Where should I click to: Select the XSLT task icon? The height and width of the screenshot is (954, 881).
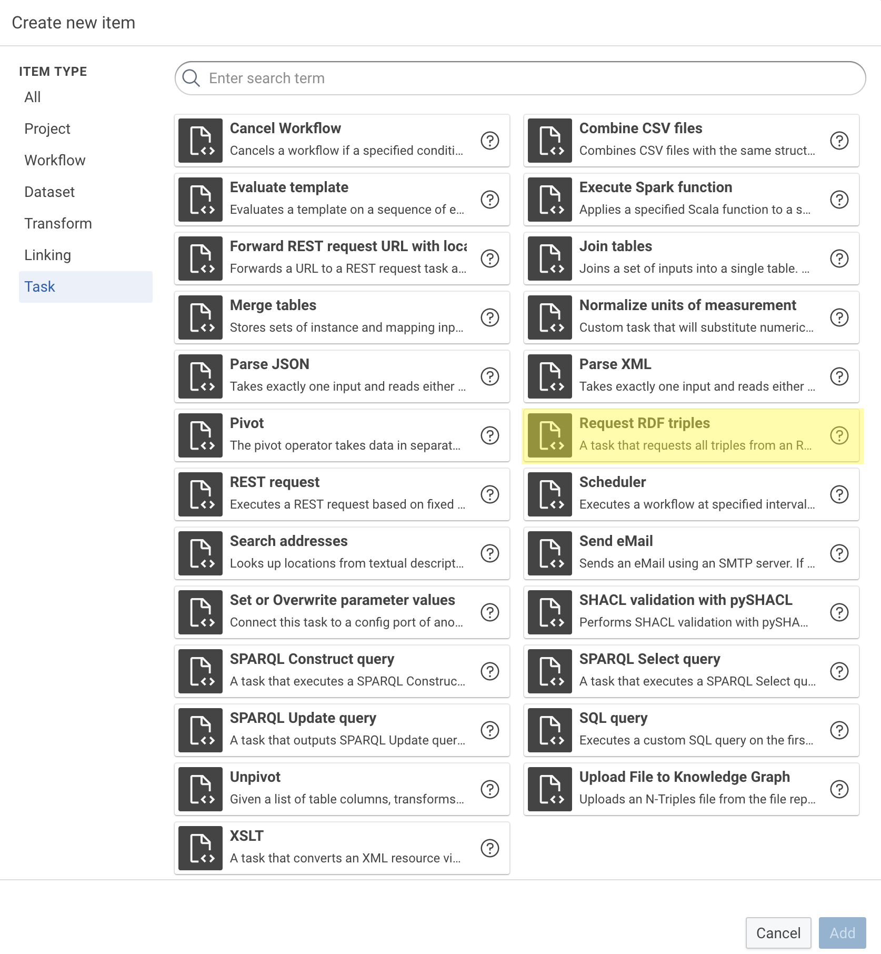201,848
